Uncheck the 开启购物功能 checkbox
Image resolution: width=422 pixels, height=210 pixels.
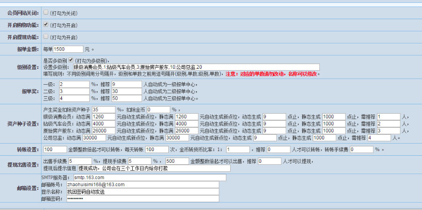click(x=46, y=24)
